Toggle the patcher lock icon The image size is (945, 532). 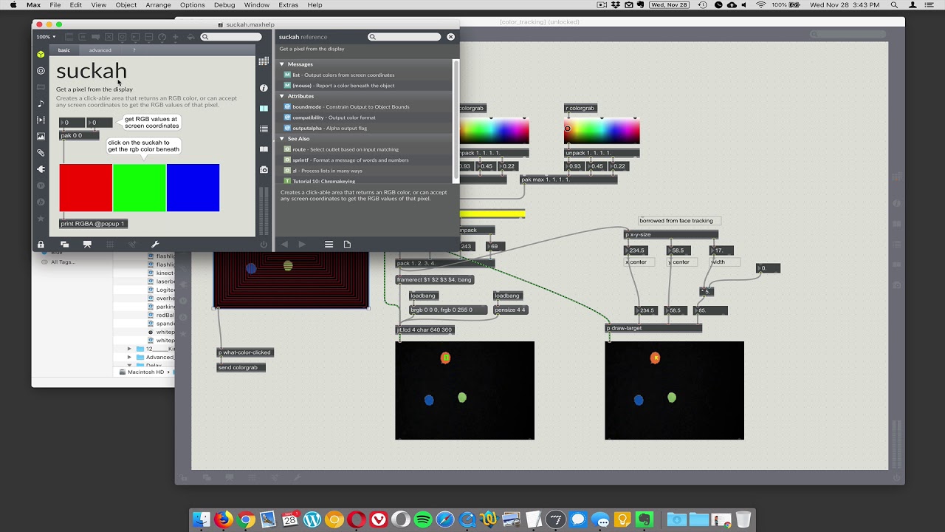41,245
